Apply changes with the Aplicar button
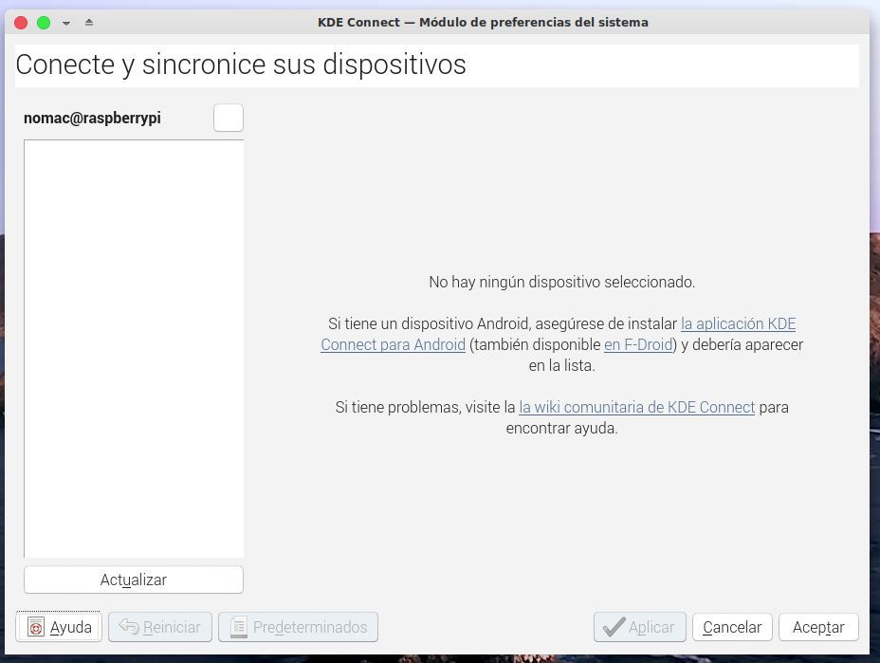 click(640, 627)
